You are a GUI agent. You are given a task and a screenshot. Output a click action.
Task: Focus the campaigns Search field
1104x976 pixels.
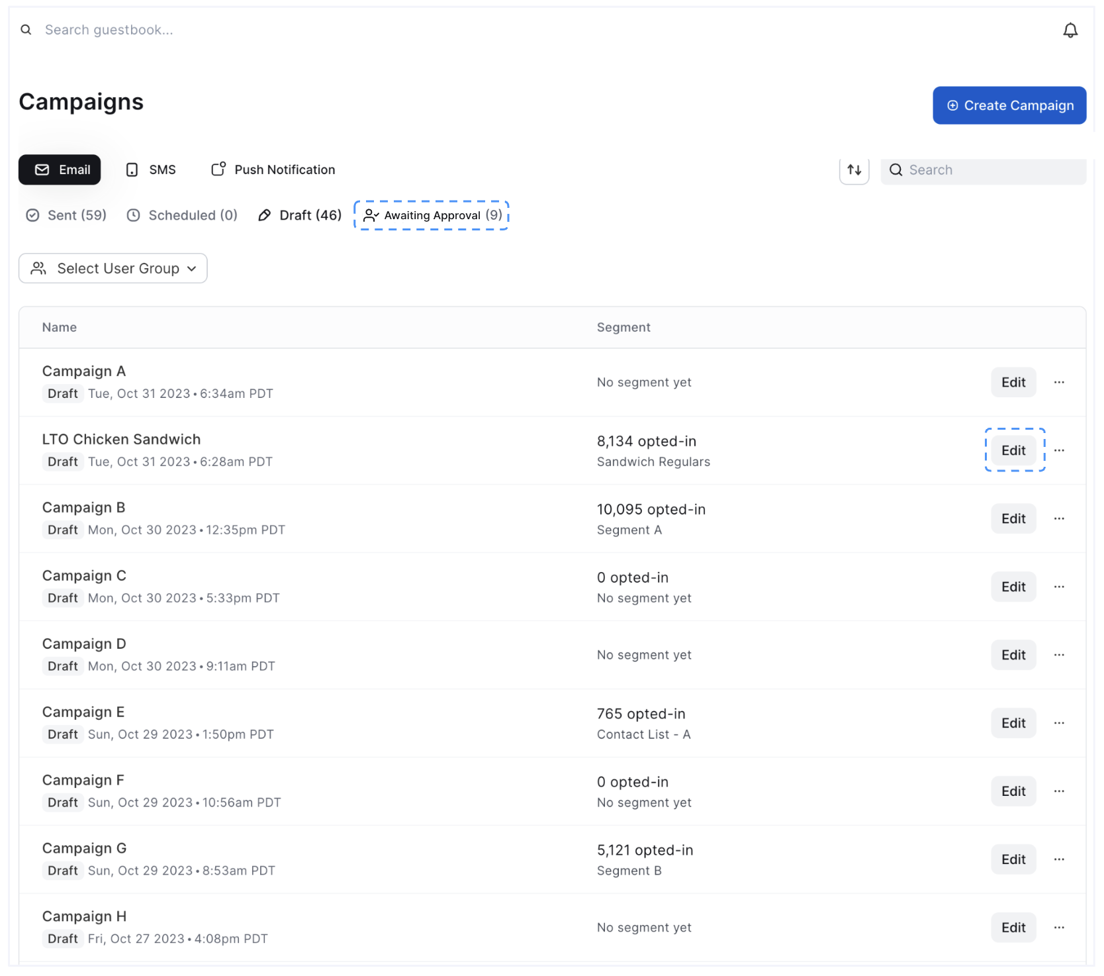click(984, 170)
